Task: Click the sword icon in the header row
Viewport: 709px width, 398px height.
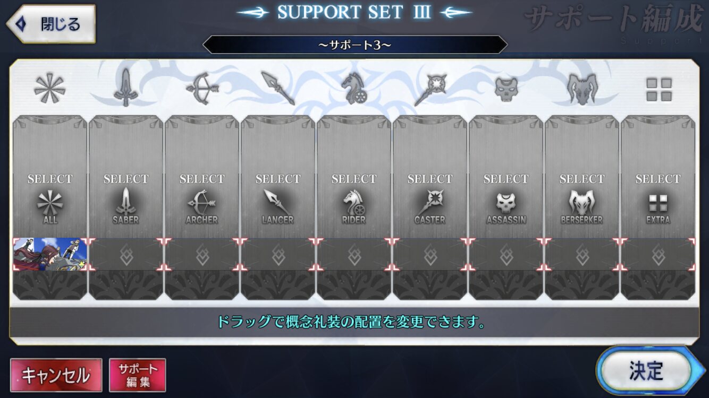Action: [x=125, y=89]
